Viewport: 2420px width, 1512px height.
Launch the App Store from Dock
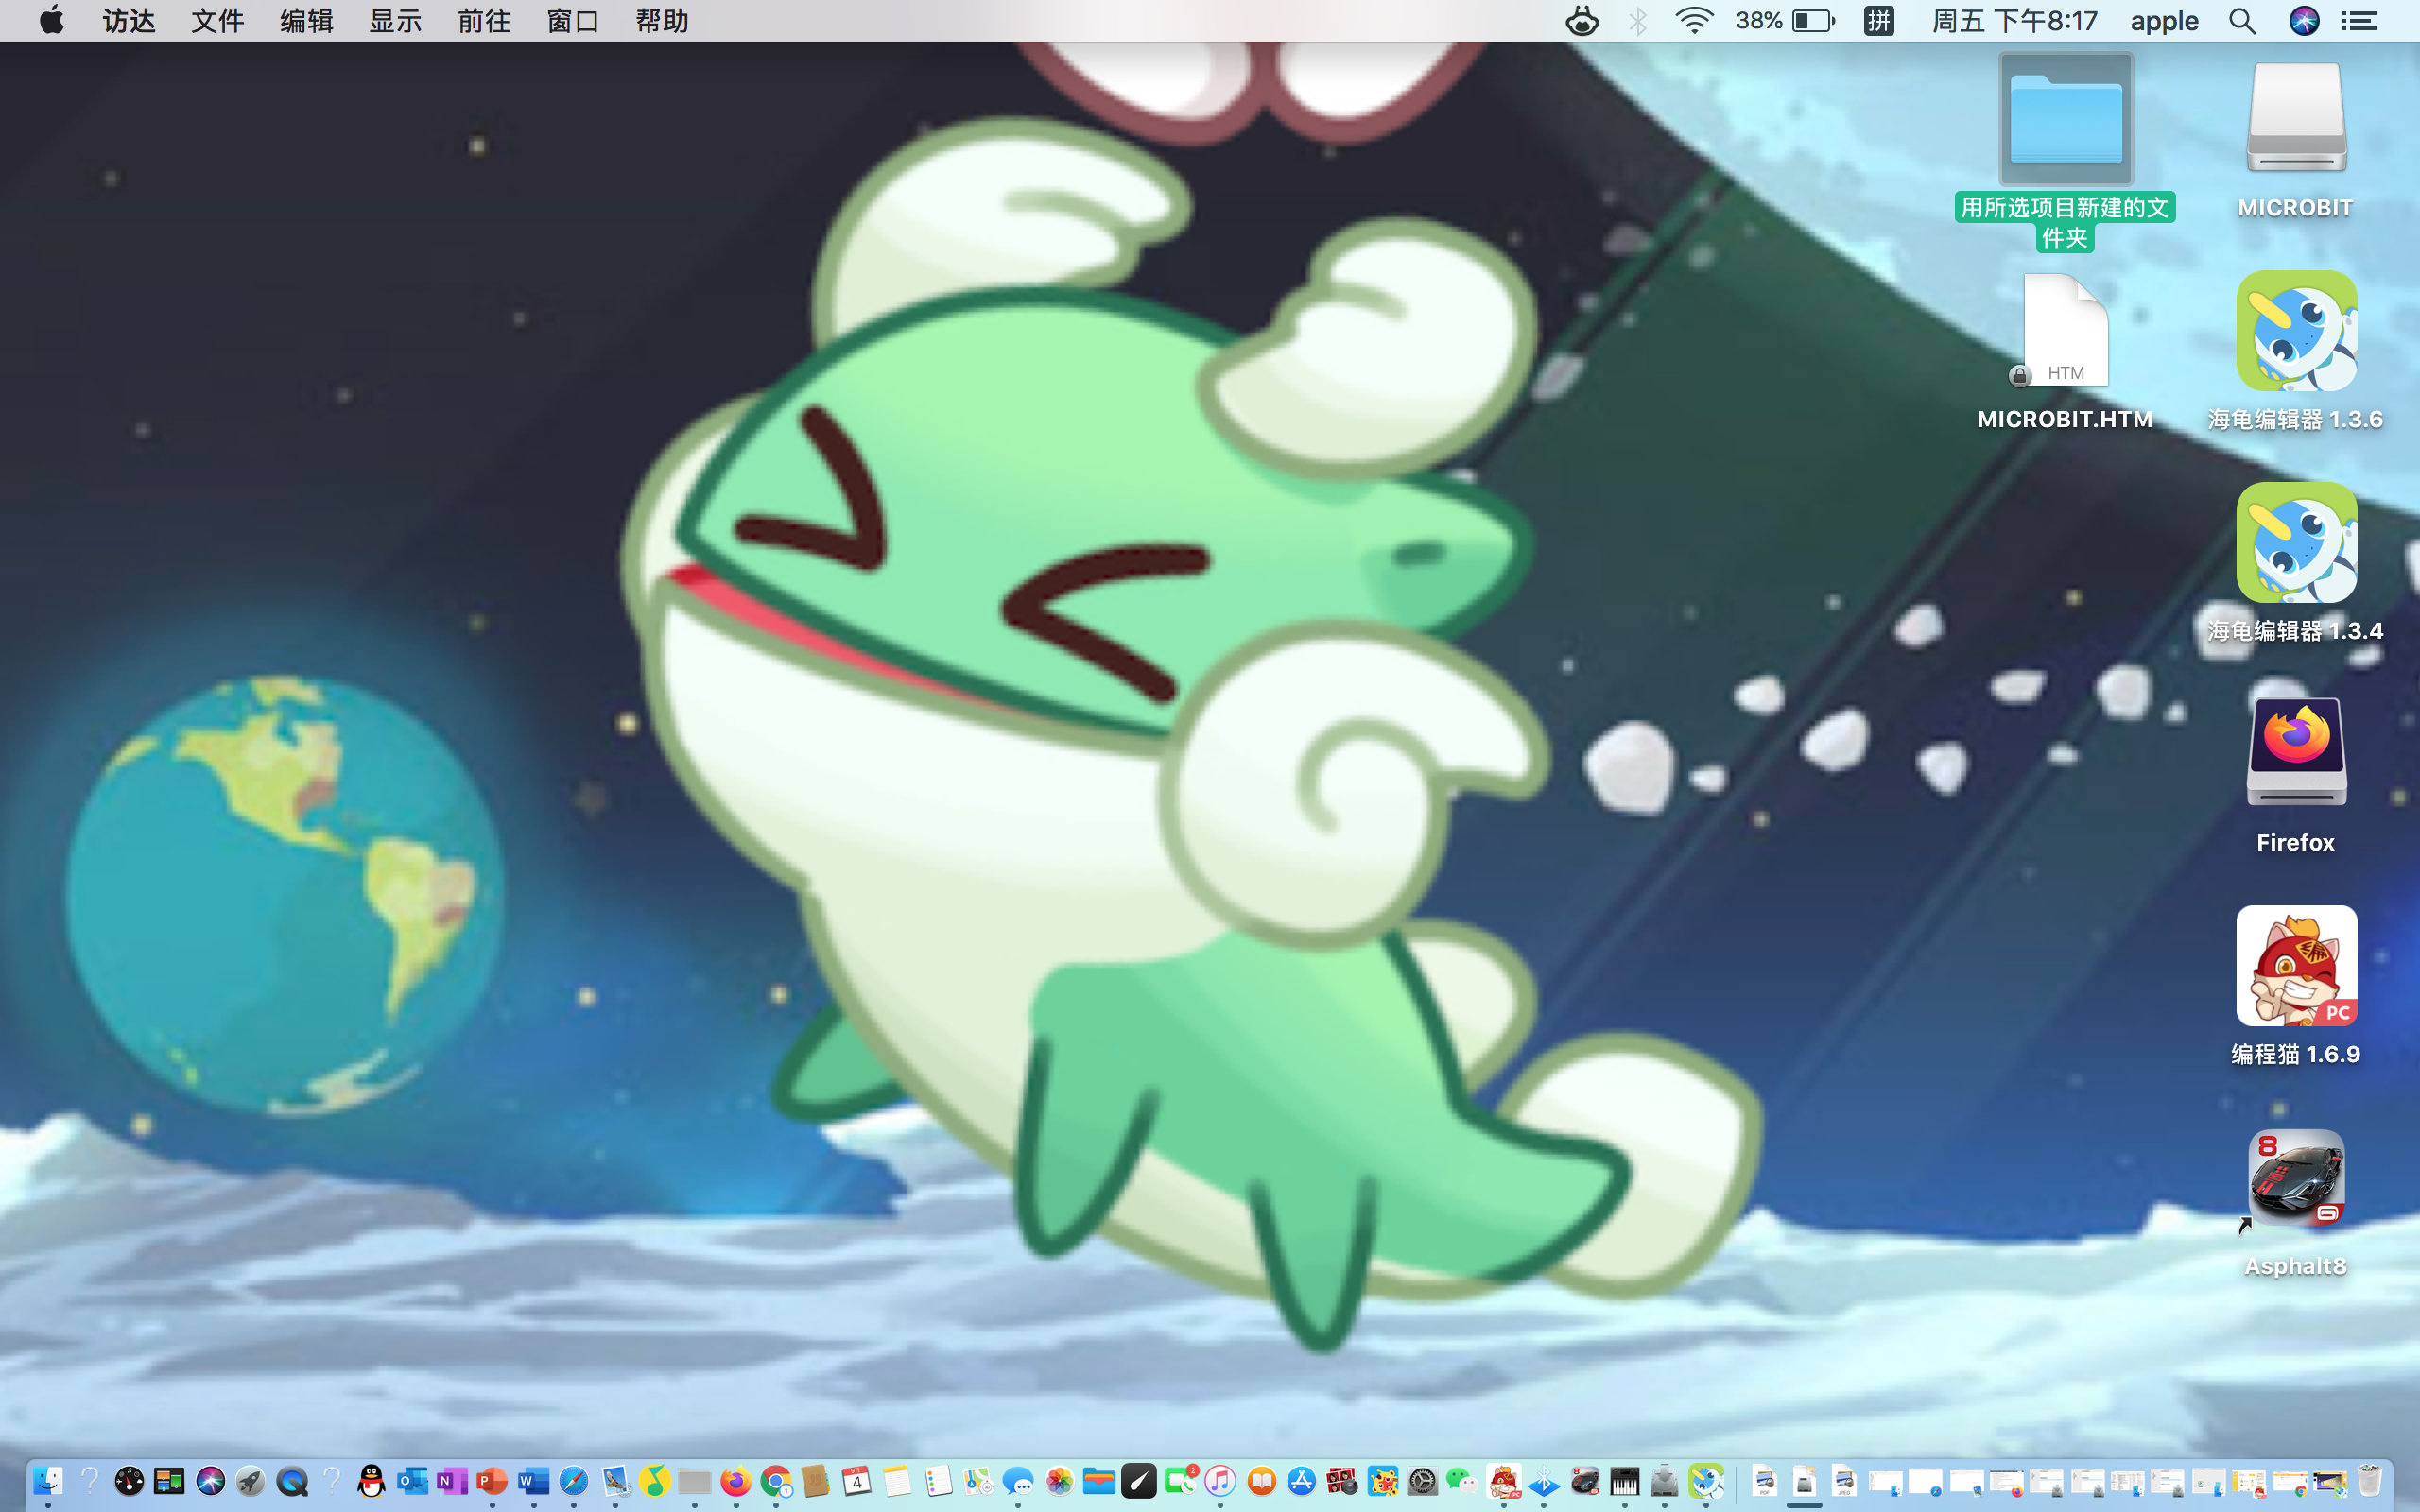point(1301,1481)
